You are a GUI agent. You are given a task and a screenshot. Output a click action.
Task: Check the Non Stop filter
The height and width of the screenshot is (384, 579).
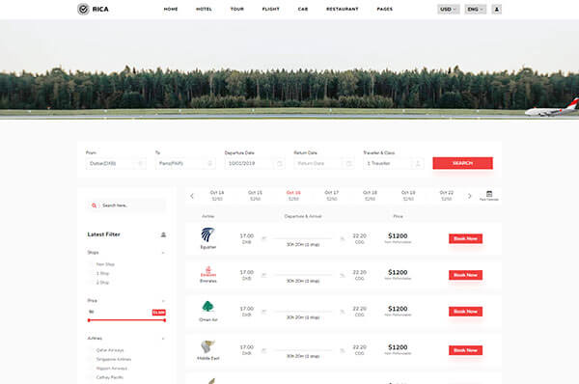point(91,264)
